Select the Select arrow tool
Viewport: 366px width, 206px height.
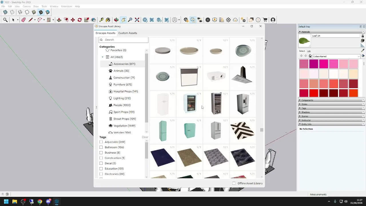[x=13, y=20]
